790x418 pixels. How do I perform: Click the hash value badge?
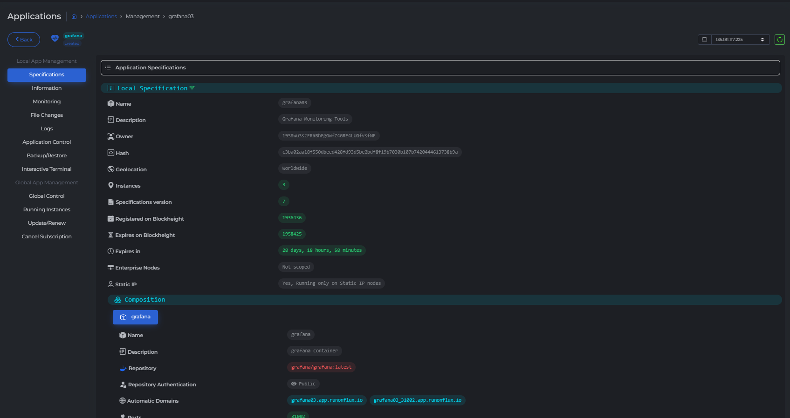pyautogui.click(x=370, y=152)
